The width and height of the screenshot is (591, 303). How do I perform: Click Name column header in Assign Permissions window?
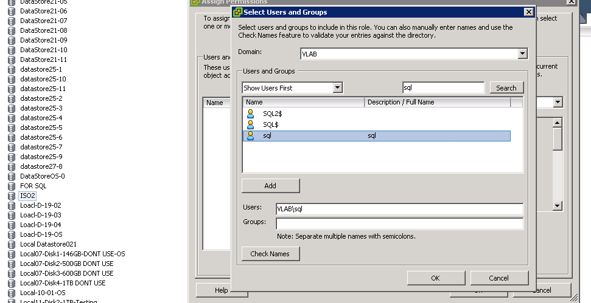(x=217, y=103)
